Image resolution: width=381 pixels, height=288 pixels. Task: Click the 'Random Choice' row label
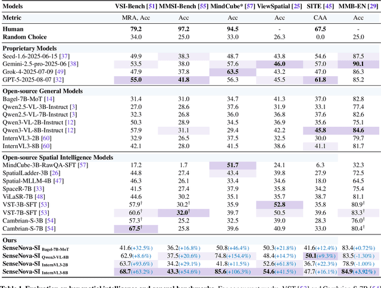coord(25,37)
